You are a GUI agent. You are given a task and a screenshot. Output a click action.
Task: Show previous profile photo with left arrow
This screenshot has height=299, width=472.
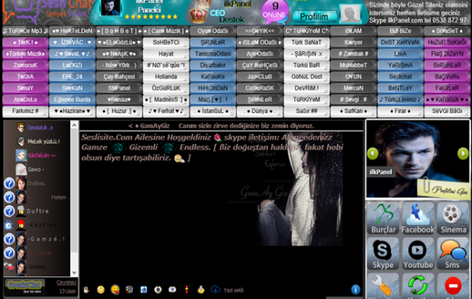[373, 153]
